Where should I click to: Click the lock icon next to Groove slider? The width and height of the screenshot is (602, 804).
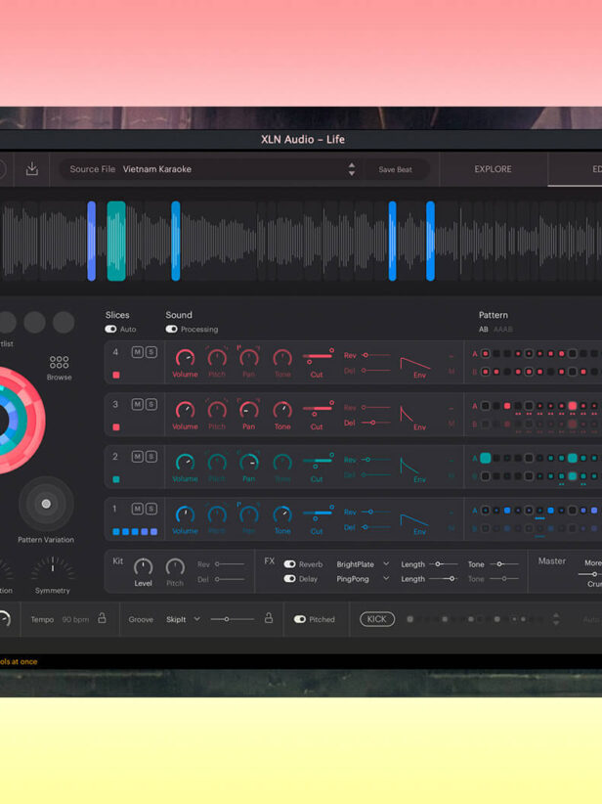(x=269, y=618)
